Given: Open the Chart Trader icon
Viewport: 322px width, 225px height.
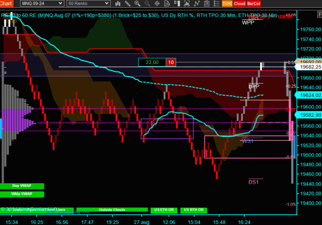Looking at the screenshot, I should pyautogui.click(x=177, y=4).
